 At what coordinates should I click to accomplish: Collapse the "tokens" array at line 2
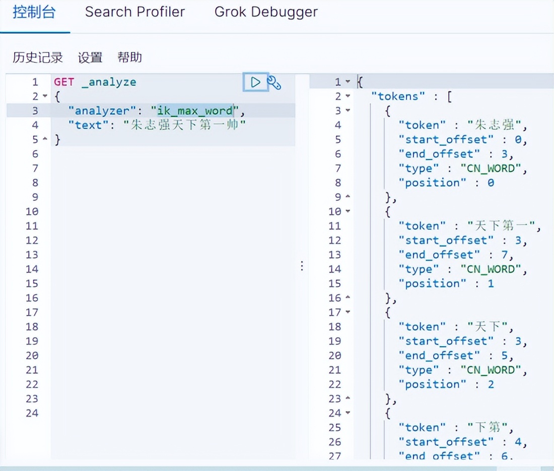[348, 96]
